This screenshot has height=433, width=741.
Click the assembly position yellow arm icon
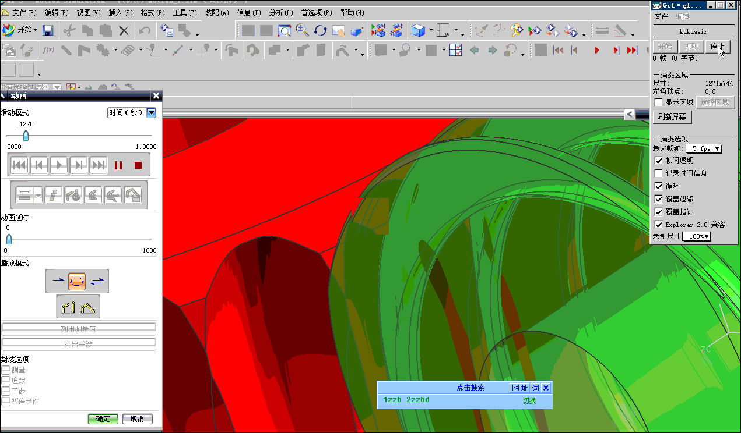tap(89, 307)
